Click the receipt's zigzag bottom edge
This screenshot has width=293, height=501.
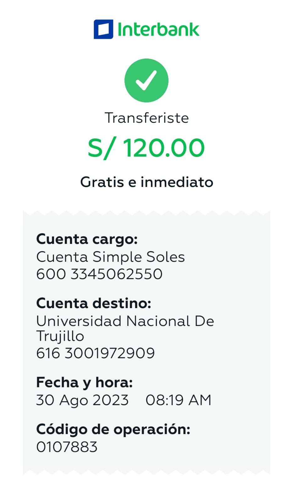click(146, 472)
